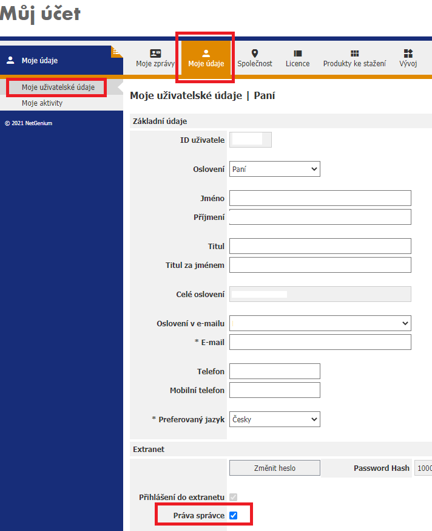The height and width of the screenshot is (531, 432).
Task: Click the Celé oslovení read-only field
Action: click(x=320, y=294)
